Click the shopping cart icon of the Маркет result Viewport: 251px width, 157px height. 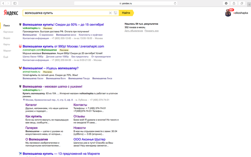click(x=20, y=154)
